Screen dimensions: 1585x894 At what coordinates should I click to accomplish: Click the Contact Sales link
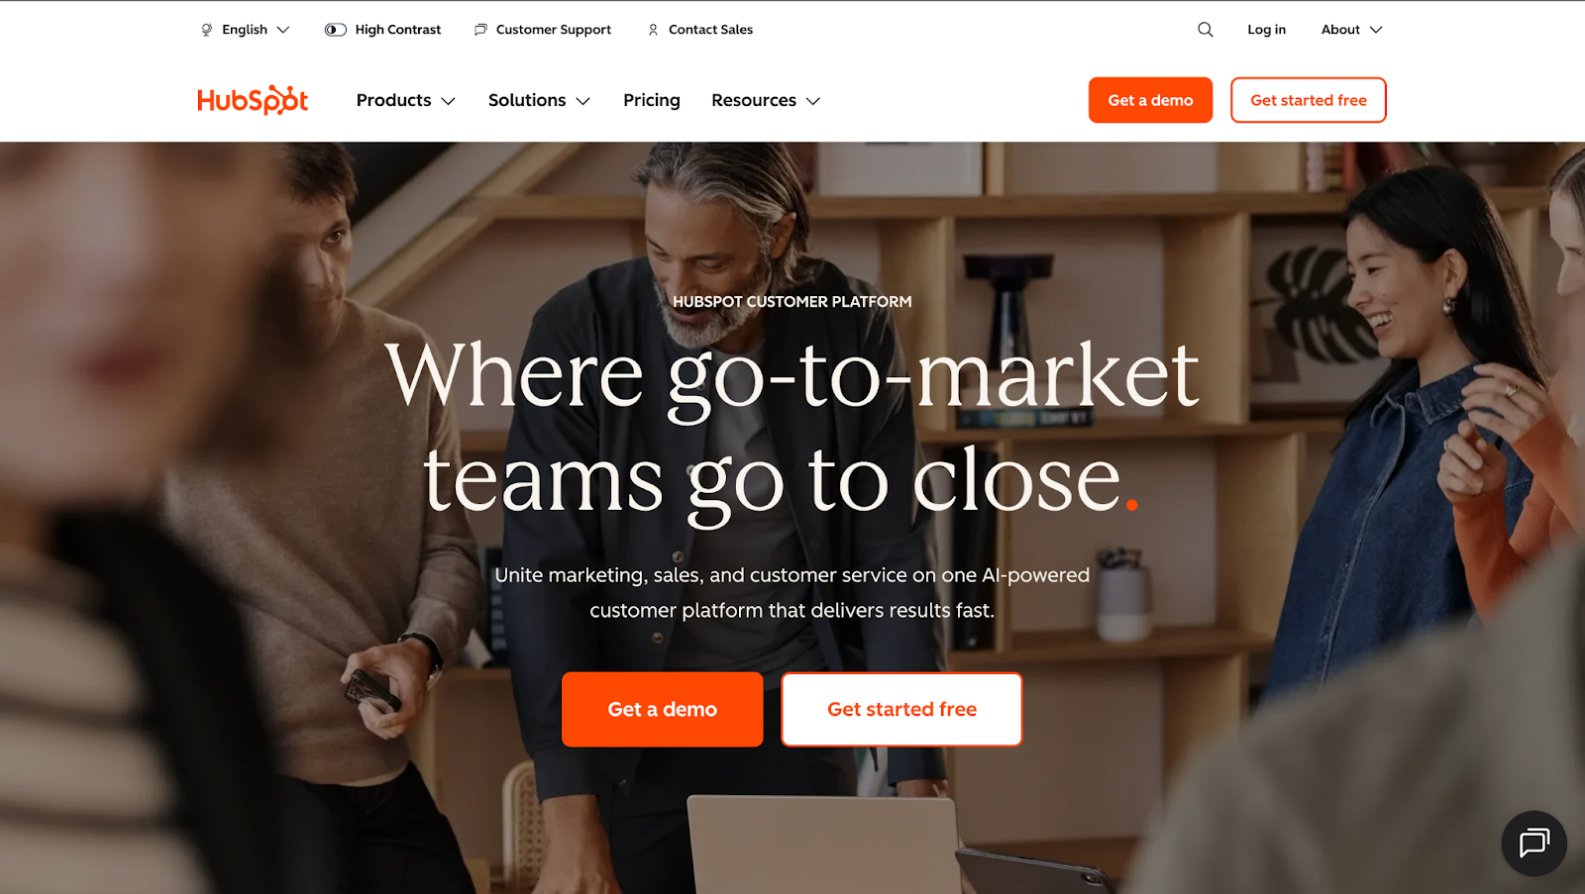click(710, 30)
